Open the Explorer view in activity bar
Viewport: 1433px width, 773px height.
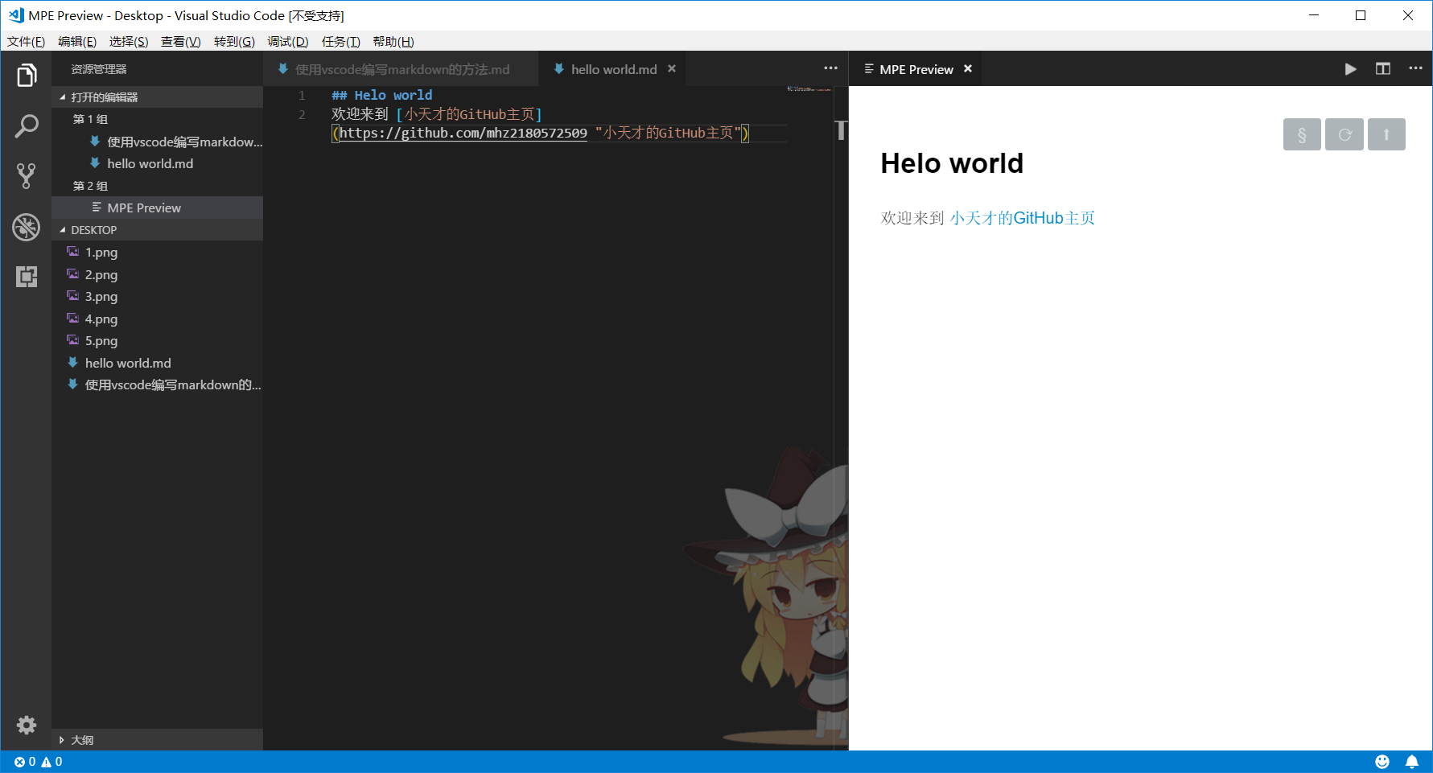click(x=27, y=76)
